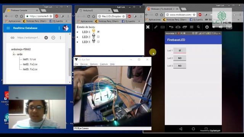Collapse the ardx tree node

pyautogui.click(x=14, y=54)
